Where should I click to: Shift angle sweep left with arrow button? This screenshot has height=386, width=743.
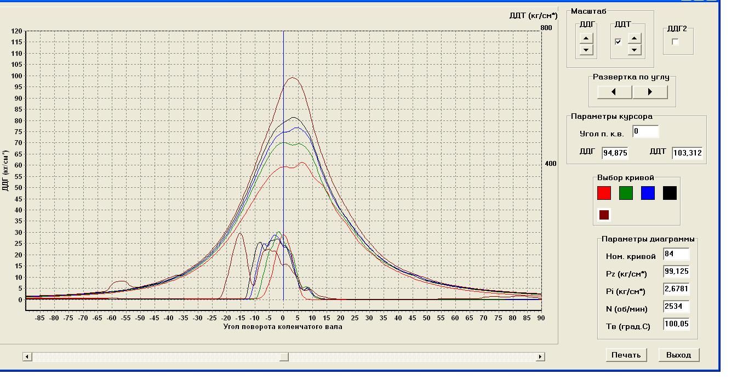pyautogui.click(x=614, y=92)
